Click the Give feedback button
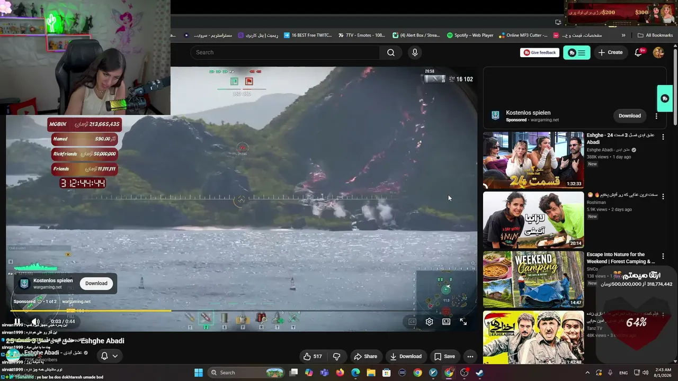678x381 pixels. [x=540, y=52]
